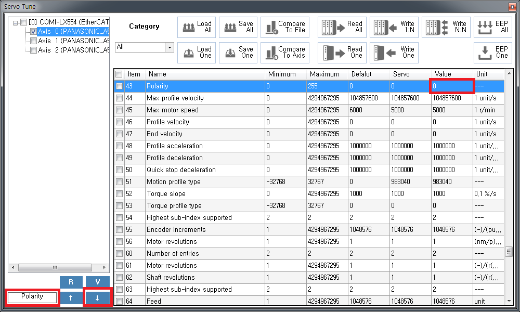The image size is (520, 312).
Task: Check the Axis 1 PANASONIC checkbox
Action: point(33,41)
